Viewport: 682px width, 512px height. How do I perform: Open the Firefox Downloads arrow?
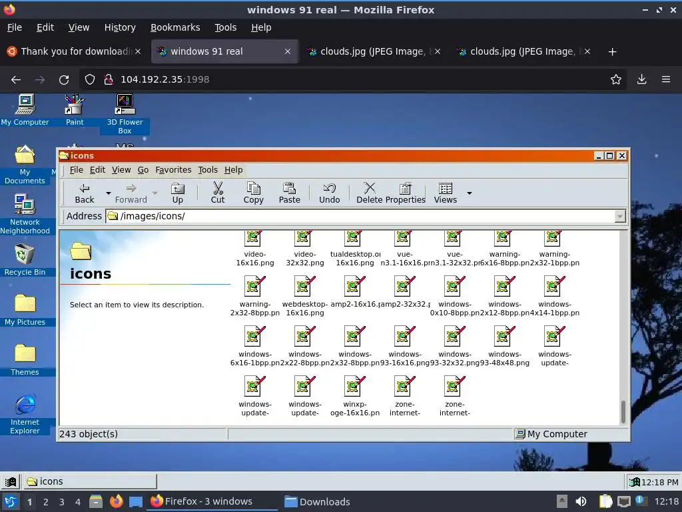pyautogui.click(x=641, y=80)
